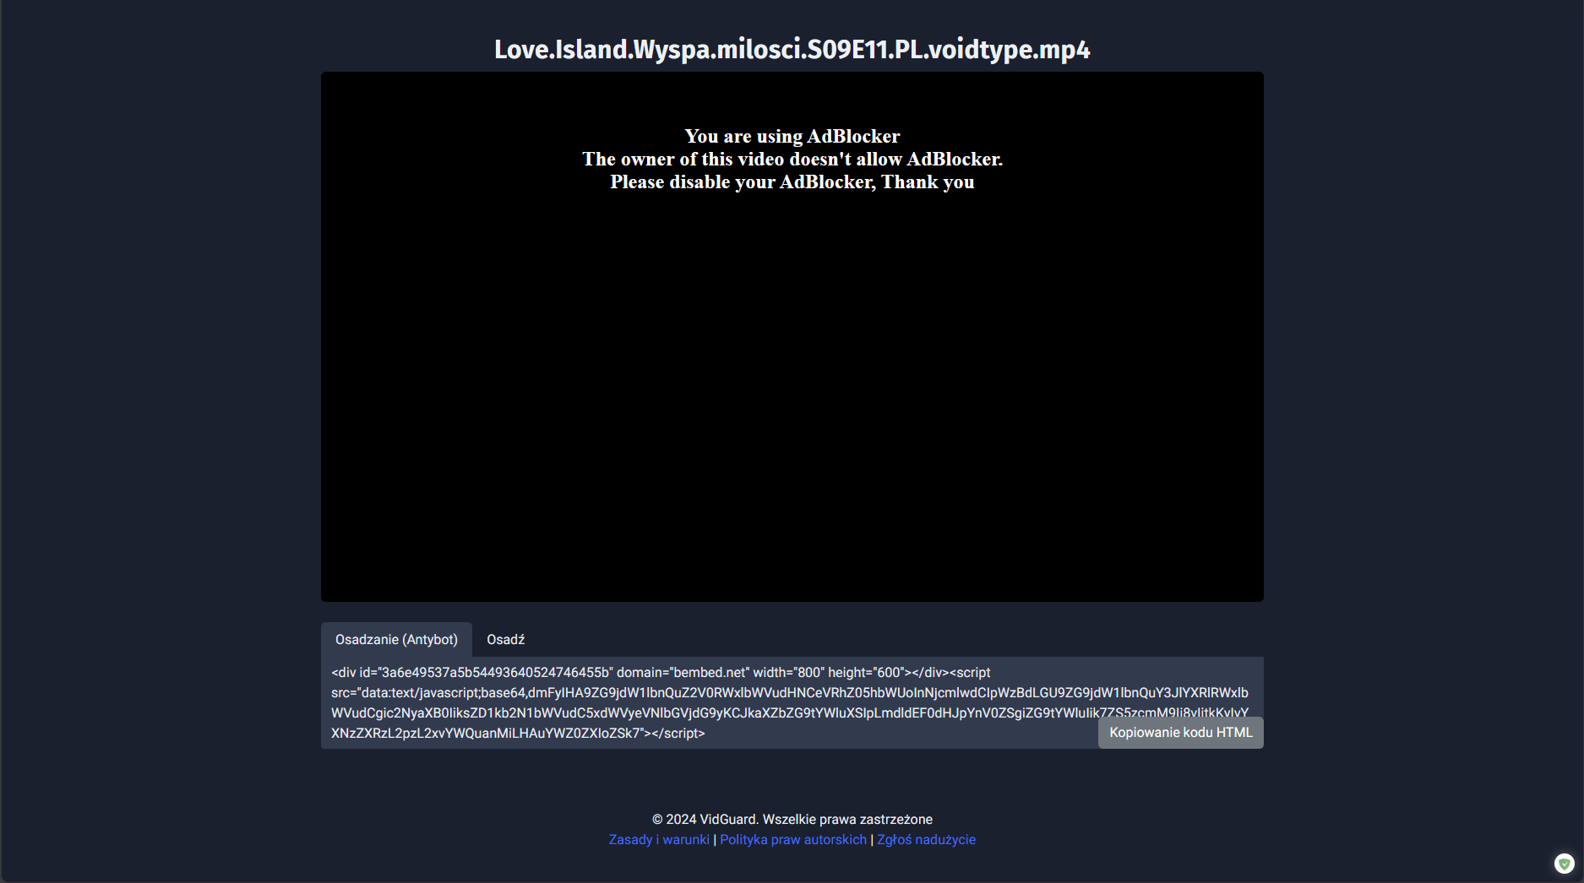Follow the Polityka praw autorskich link
Image resolution: width=1584 pixels, height=883 pixels.
(792, 840)
